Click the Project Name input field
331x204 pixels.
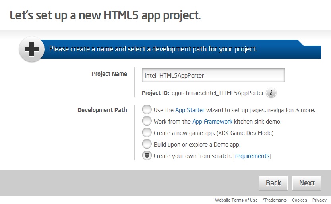pyautogui.click(x=213, y=75)
